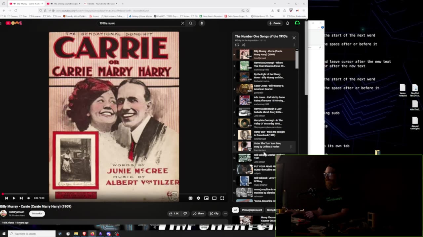Toggle closed captions on the video

[190, 198]
